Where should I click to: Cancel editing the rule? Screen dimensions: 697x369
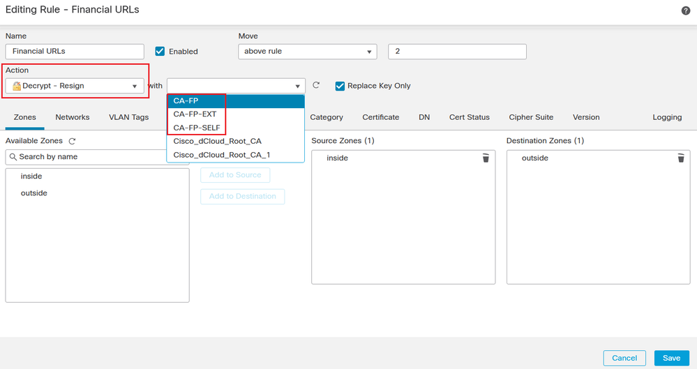(x=624, y=358)
